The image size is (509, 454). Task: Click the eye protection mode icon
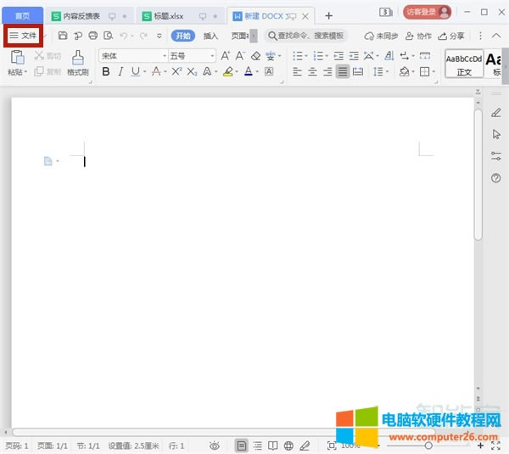215,445
